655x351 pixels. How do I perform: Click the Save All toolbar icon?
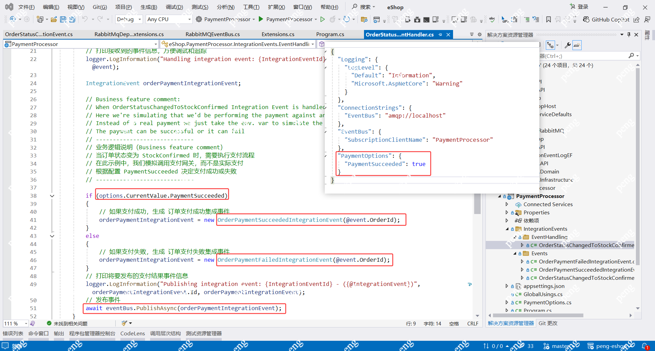72,19
